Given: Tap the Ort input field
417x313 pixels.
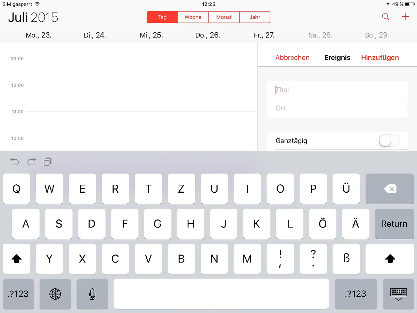Looking at the screenshot, I should [337, 108].
